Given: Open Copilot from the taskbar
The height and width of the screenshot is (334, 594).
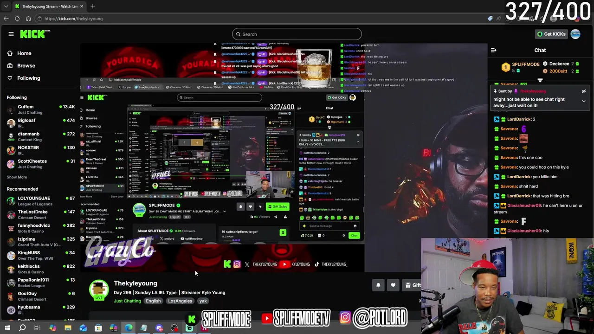Looking at the screenshot, I should pos(52,328).
